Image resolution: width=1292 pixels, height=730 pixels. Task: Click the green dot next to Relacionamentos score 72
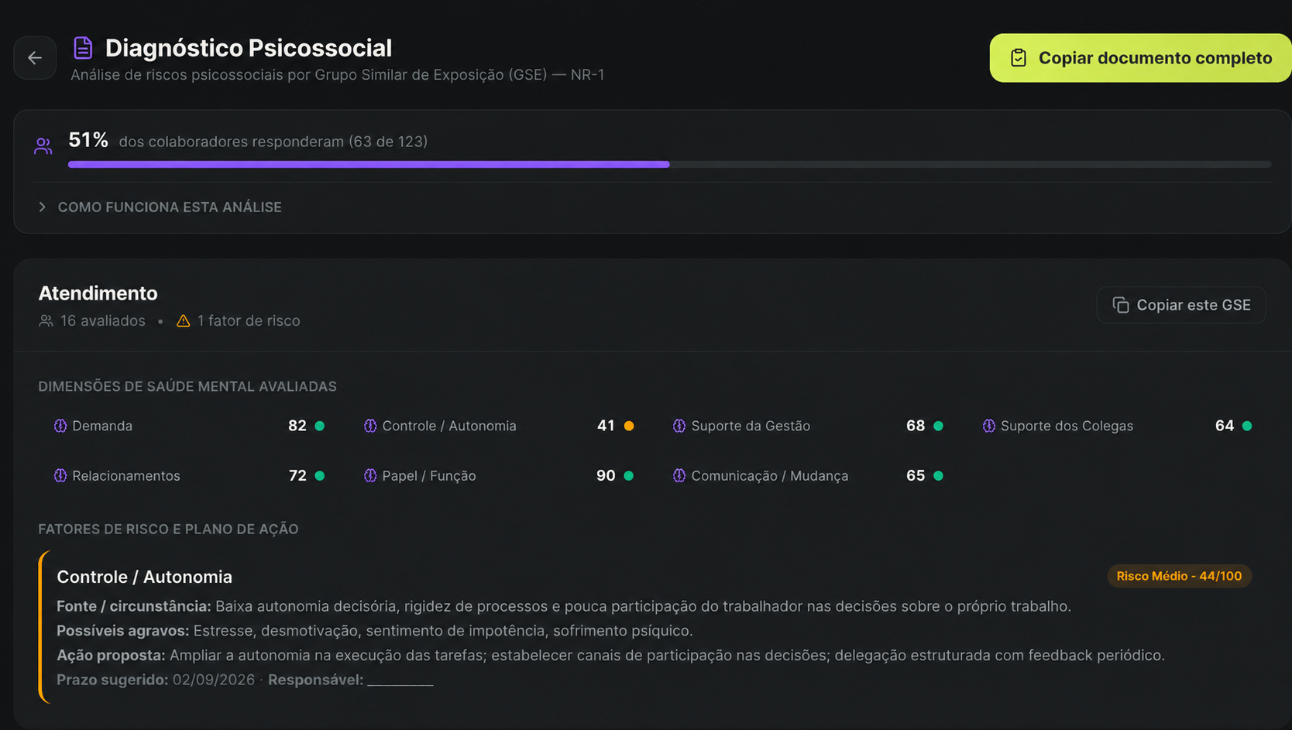(320, 475)
